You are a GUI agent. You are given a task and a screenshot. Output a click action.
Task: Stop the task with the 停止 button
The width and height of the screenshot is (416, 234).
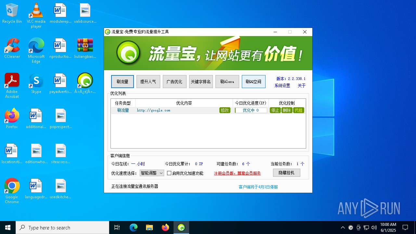pyautogui.click(x=275, y=110)
